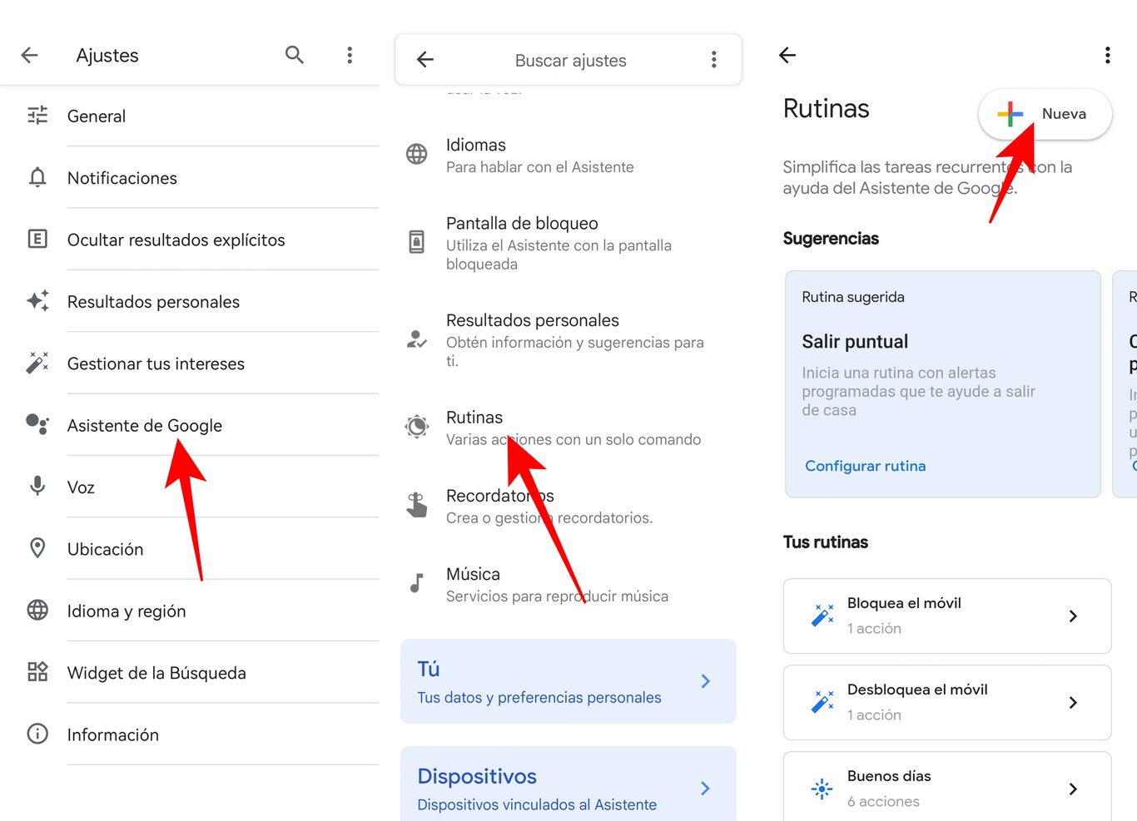Viewport: 1137px width, 821px height.
Task: Tap the Notificaciones bell icon
Action: point(37,177)
